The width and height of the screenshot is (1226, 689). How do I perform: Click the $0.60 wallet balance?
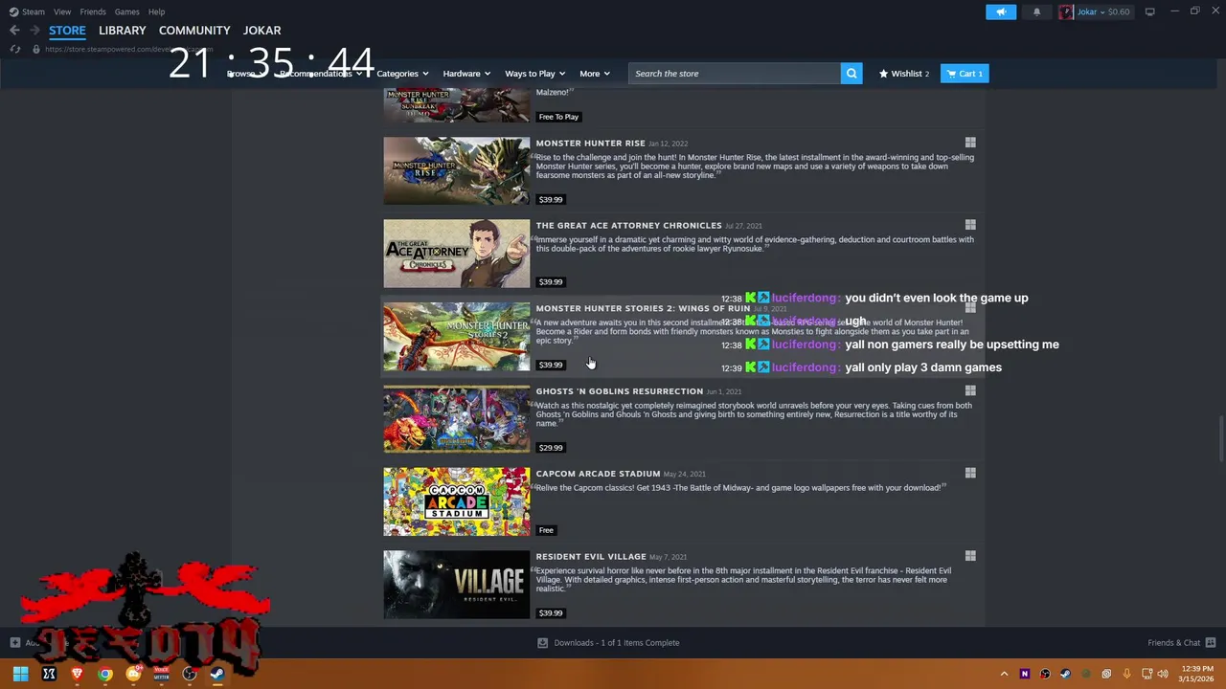[x=1118, y=11]
